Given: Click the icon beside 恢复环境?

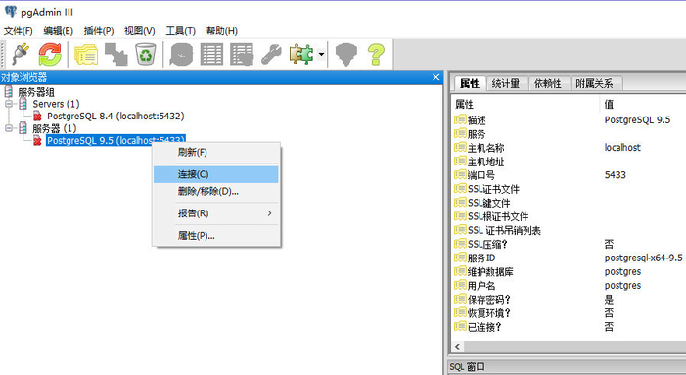Looking at the screenshot, I should tap(460, 313).
